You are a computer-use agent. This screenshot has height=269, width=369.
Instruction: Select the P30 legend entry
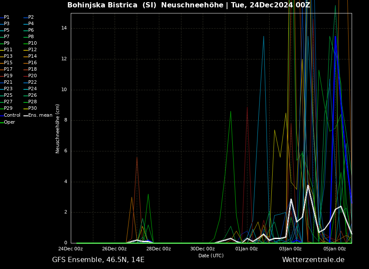(x=32, y=108)
